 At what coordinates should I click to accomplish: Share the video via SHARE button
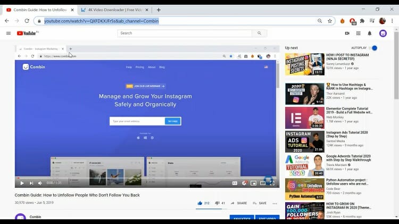239,203
